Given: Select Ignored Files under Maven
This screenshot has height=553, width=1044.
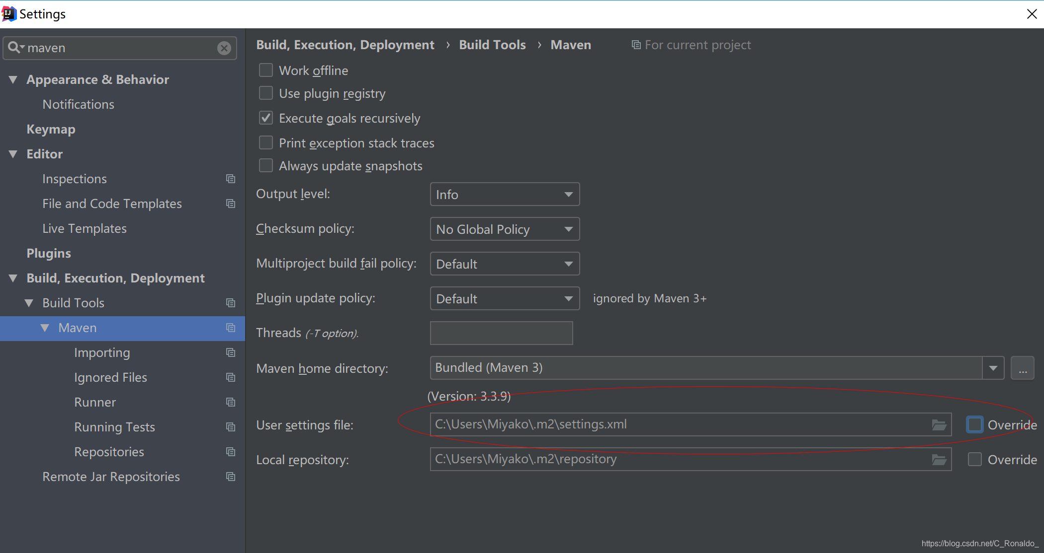Looking at the screenshot, I should point(110,377).
